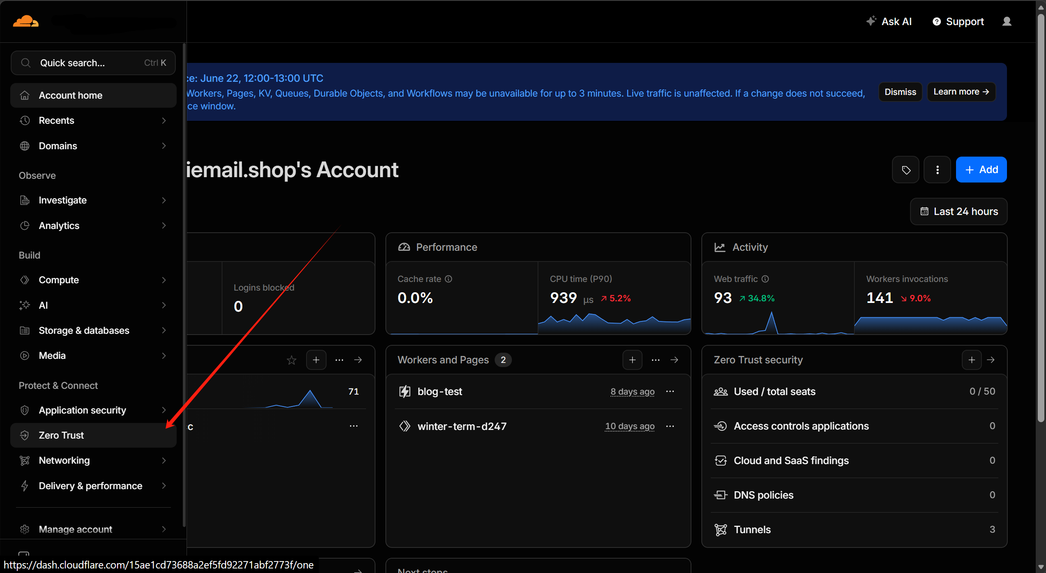
Task: Open the ellipsis menu for winter-term-d247
Action: tap(670, 426)
